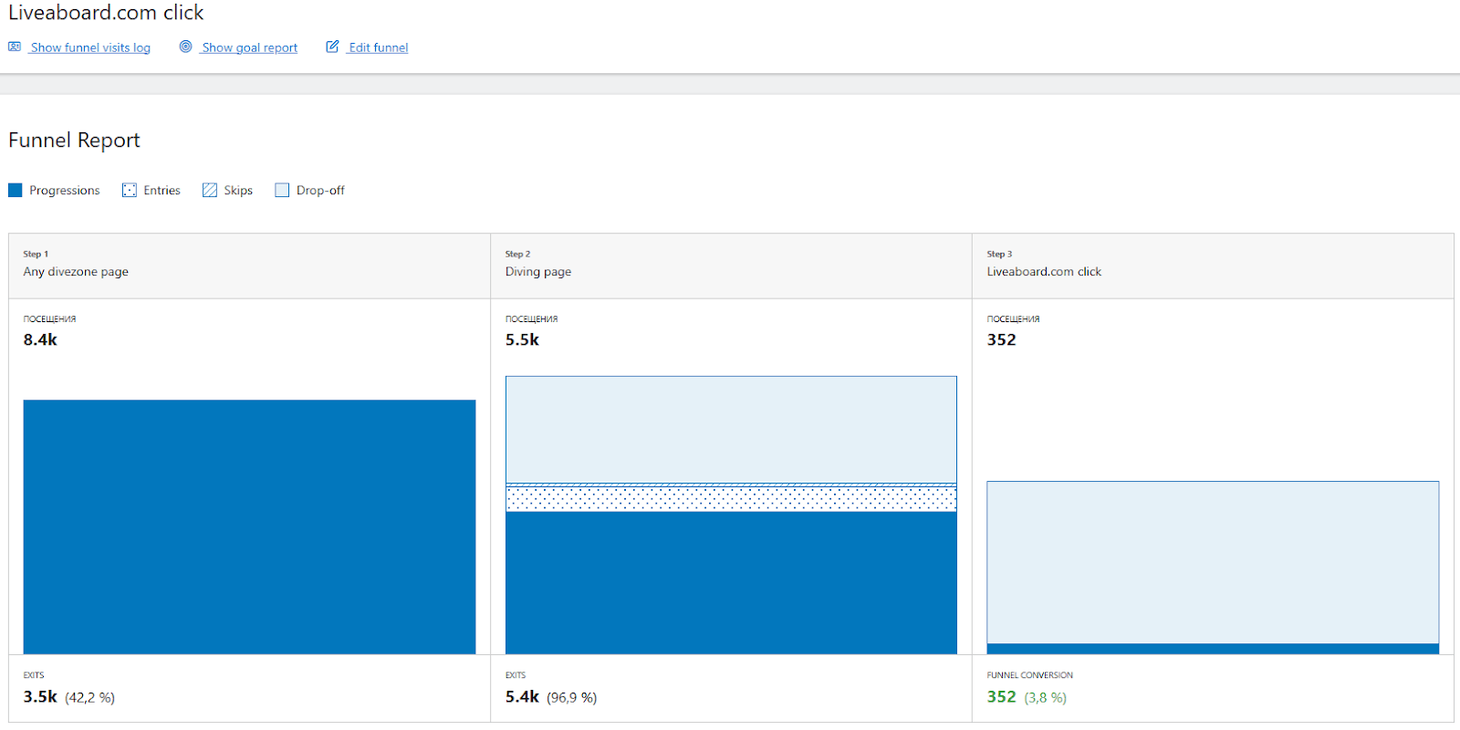Click the Edit funnel link
The image size is (1460, 730).
[x=378, y=47]
